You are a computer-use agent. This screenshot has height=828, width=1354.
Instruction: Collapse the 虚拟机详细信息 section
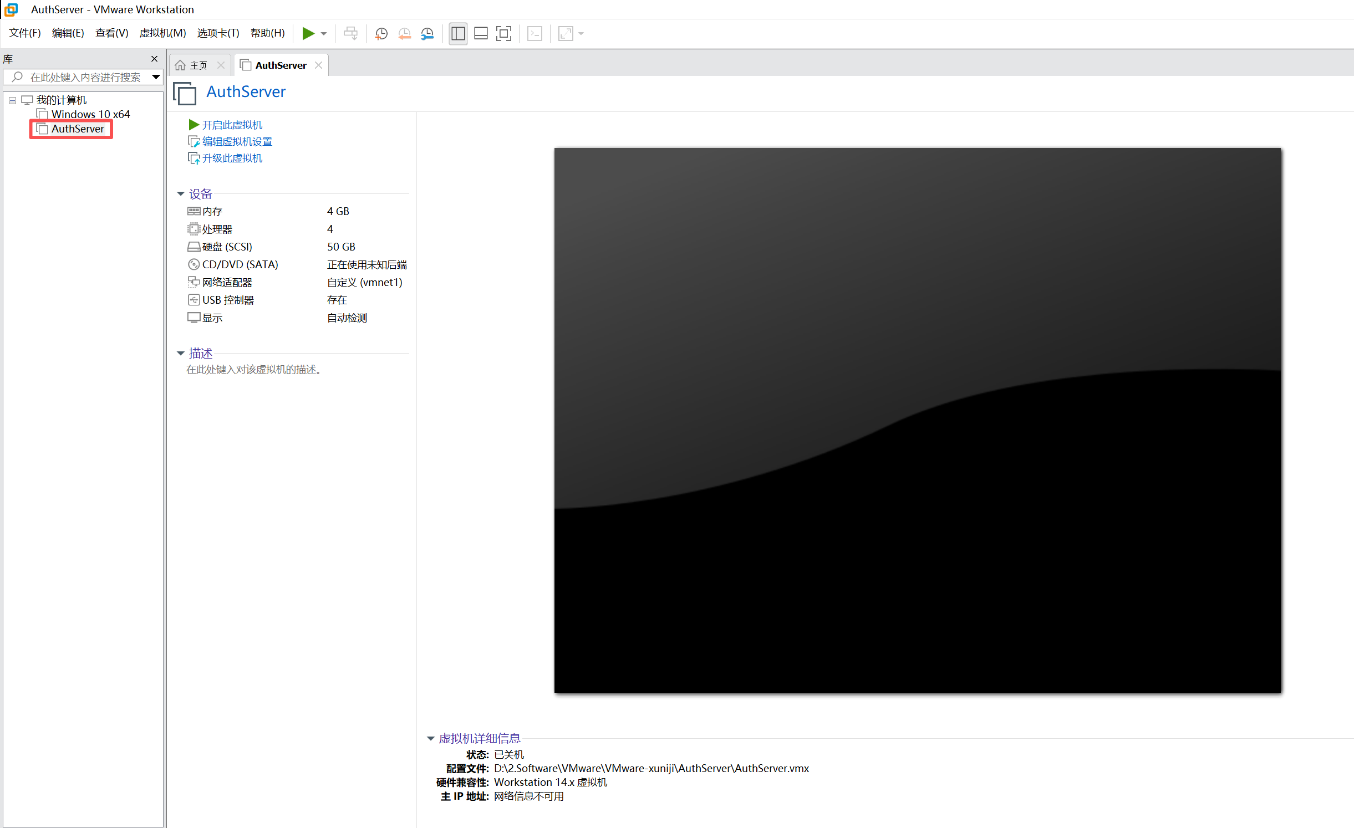point(430,738)
